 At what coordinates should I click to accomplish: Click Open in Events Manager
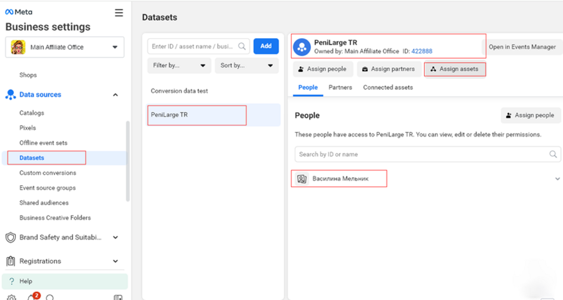click(522, 47)
